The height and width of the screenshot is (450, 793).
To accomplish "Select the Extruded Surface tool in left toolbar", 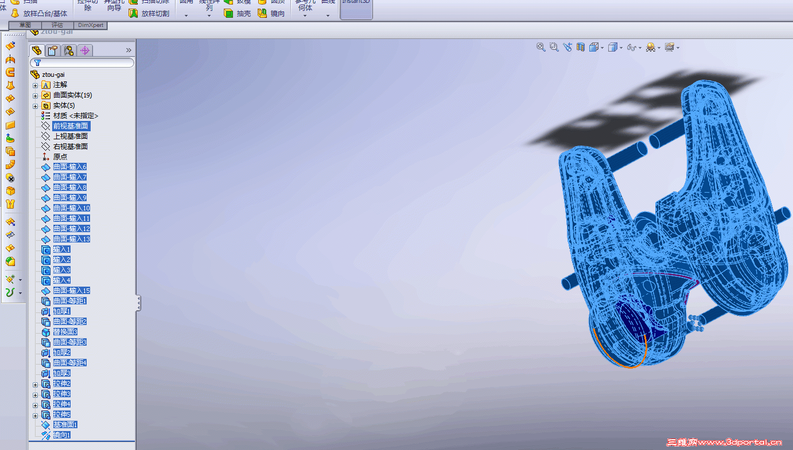I will [10, 46].
